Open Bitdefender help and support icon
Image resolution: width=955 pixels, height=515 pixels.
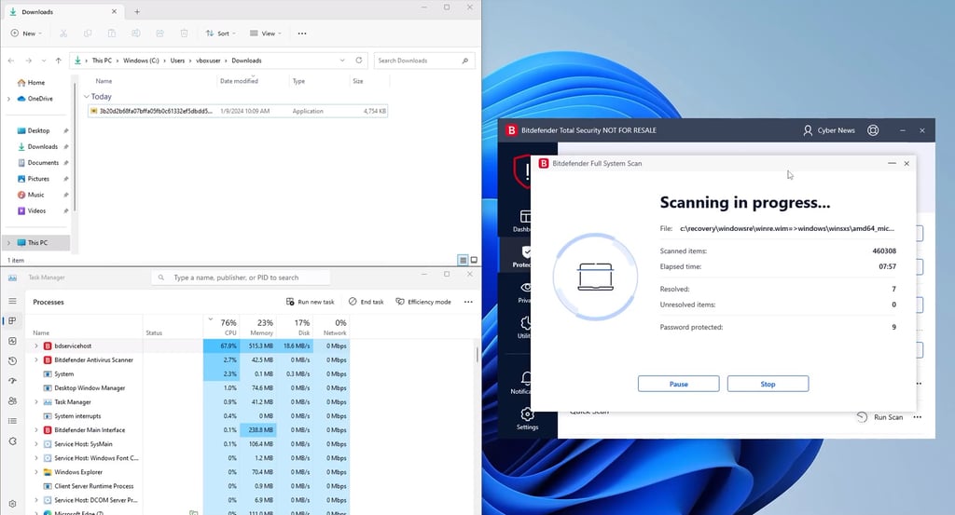tap(873, 130)
